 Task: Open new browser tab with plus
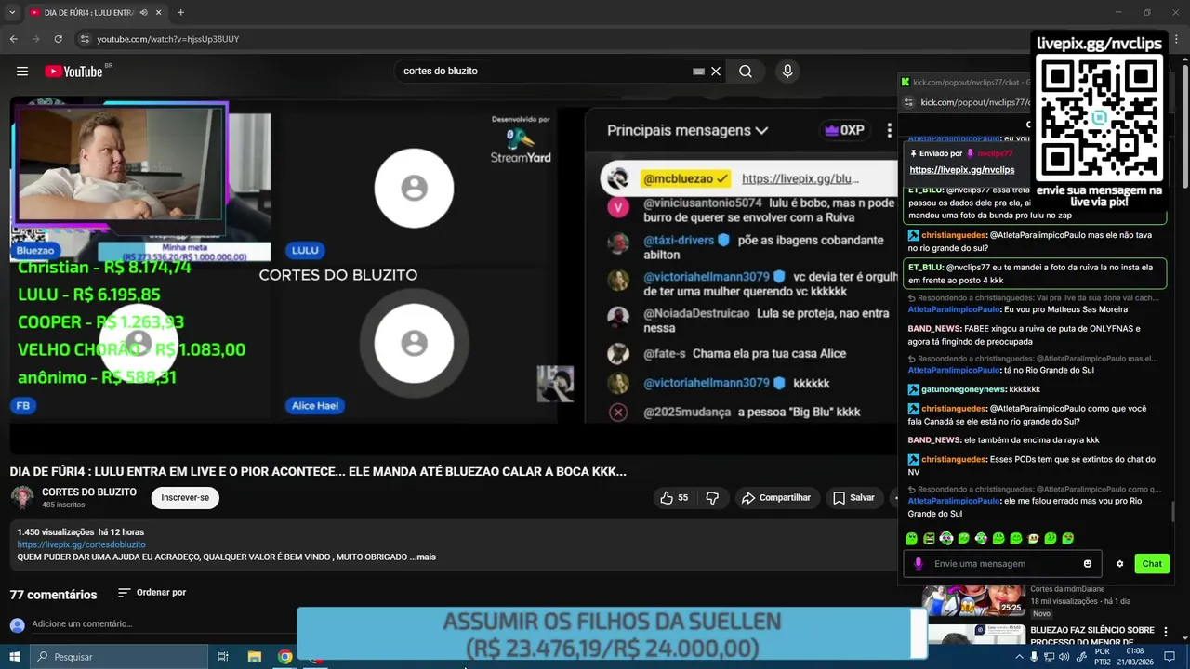[180, 13]
